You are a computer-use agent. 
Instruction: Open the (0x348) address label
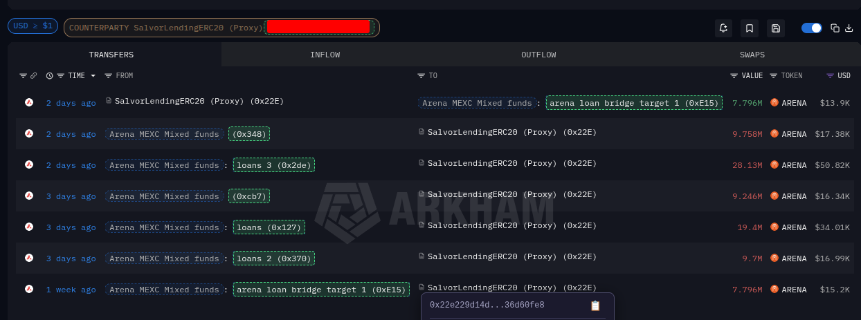click(x=249, y=134)
